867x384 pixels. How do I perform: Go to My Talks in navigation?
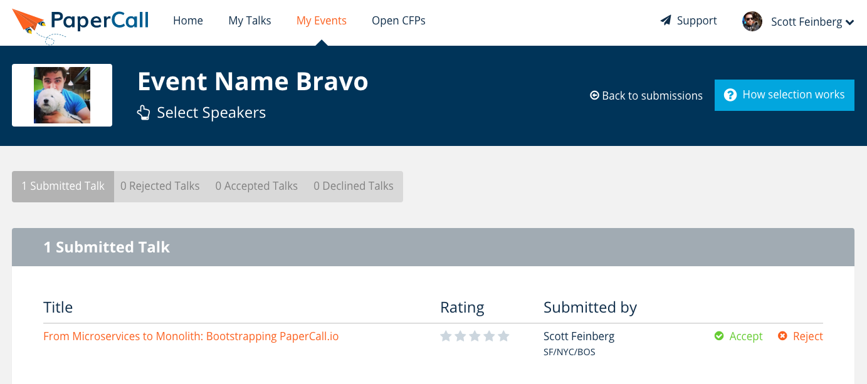click(x=250, y=21)
